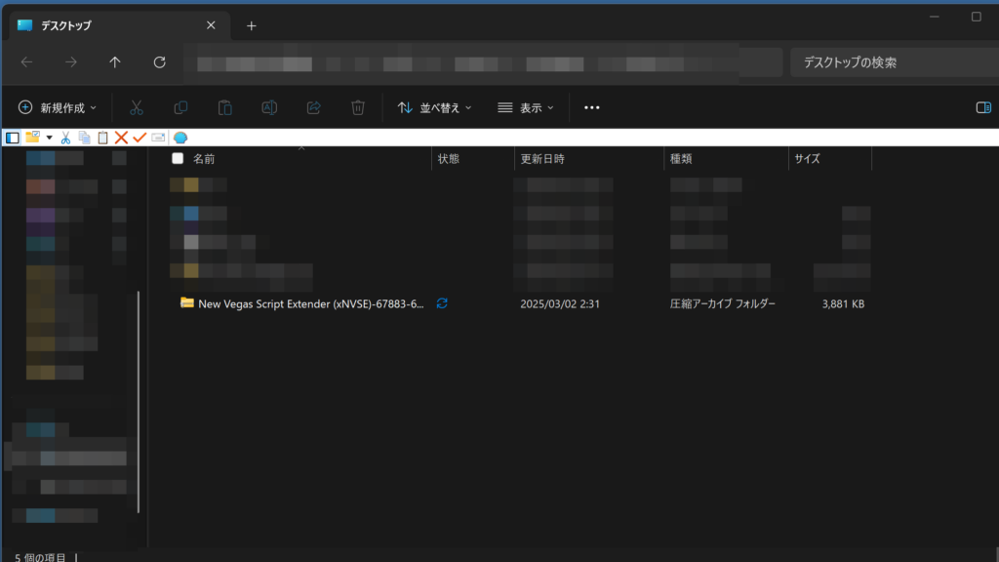Click the small arrow next to folder options icon
Screen dimensions: 999x562
point(49,138)
